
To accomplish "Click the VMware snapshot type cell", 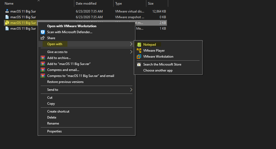I will pyautogui.click(x=130, y=17).
